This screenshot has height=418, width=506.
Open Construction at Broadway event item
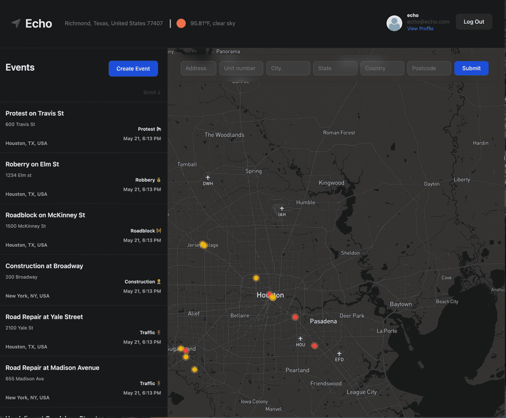(83, 280)
